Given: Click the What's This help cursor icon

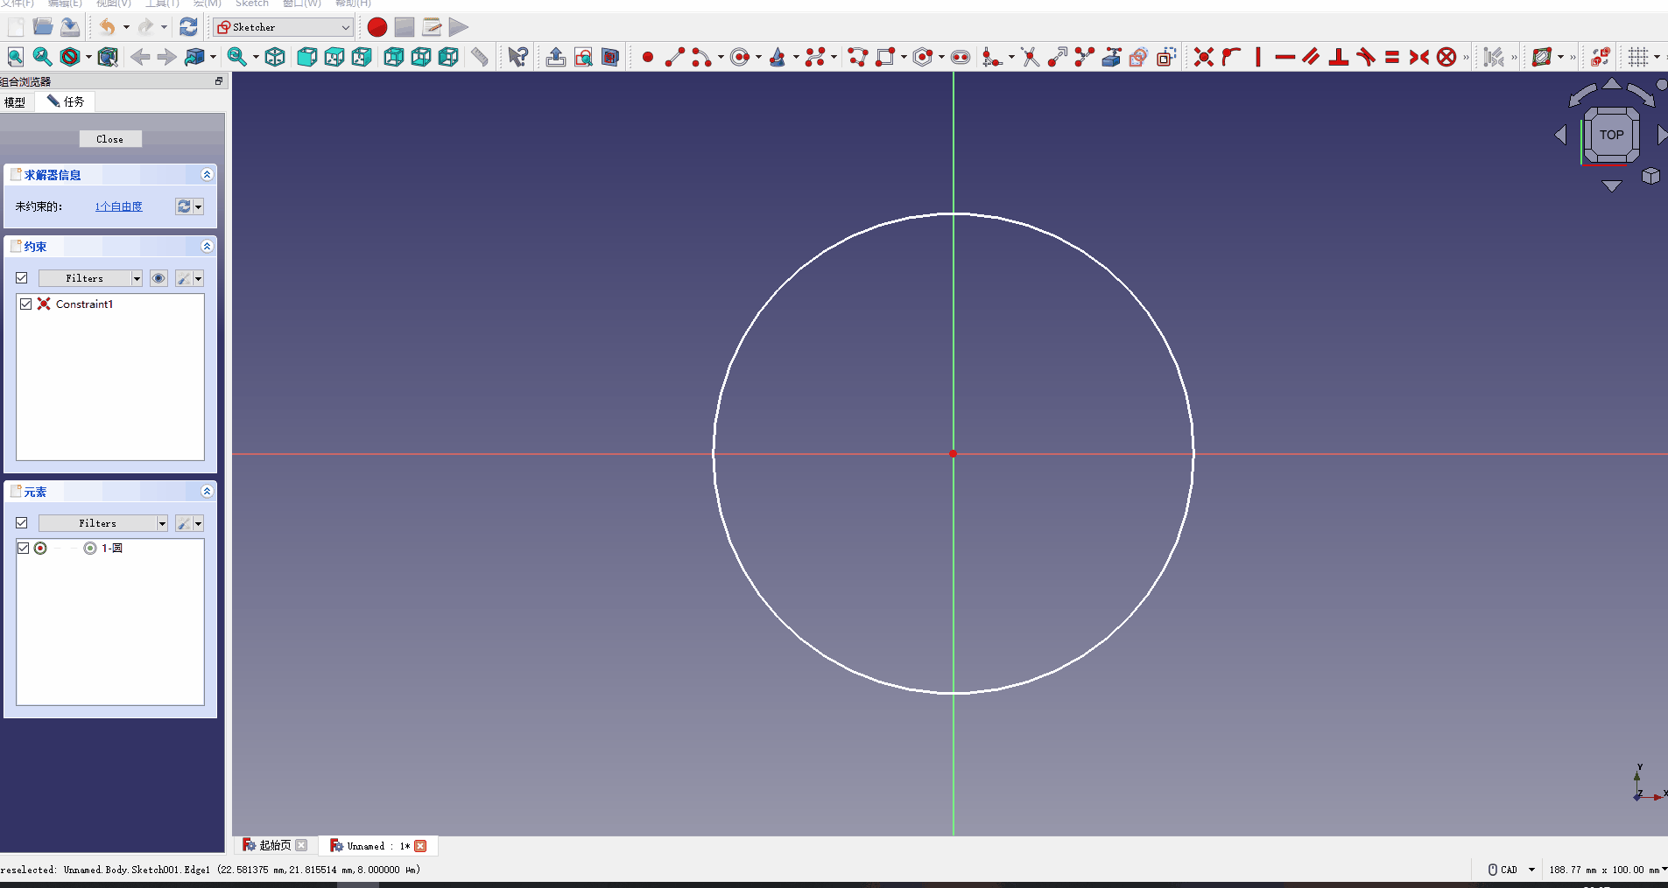Looking at the screenshot, I should point(517,58).
